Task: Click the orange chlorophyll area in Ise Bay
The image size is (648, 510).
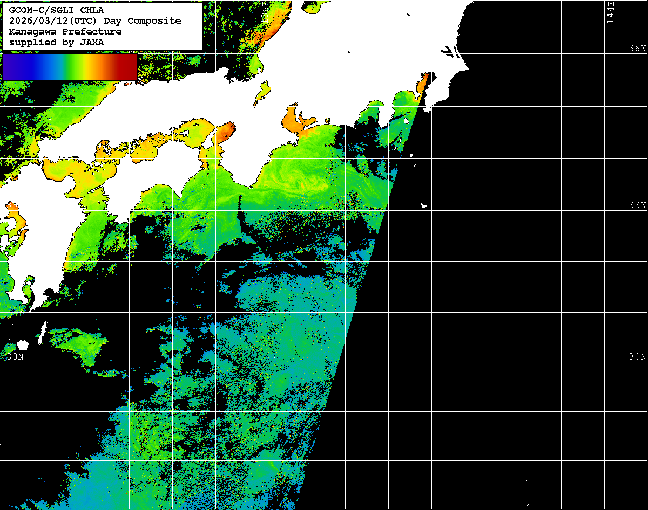Action: tap(292, 119)
